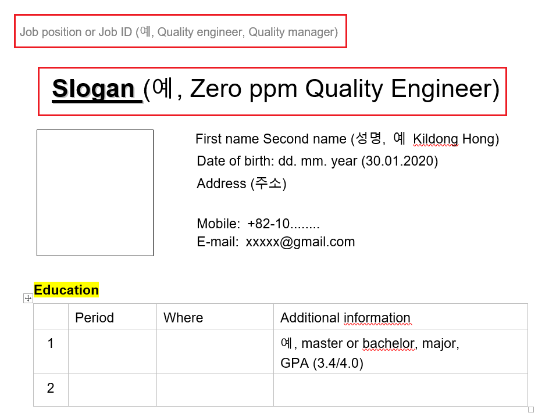Click the GPA (3.4/4.0) text
This screenshot has width=549, height=420.
(322, 363)
